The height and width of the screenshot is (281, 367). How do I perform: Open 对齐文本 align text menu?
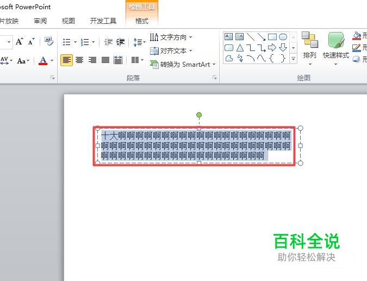point(171,50)
